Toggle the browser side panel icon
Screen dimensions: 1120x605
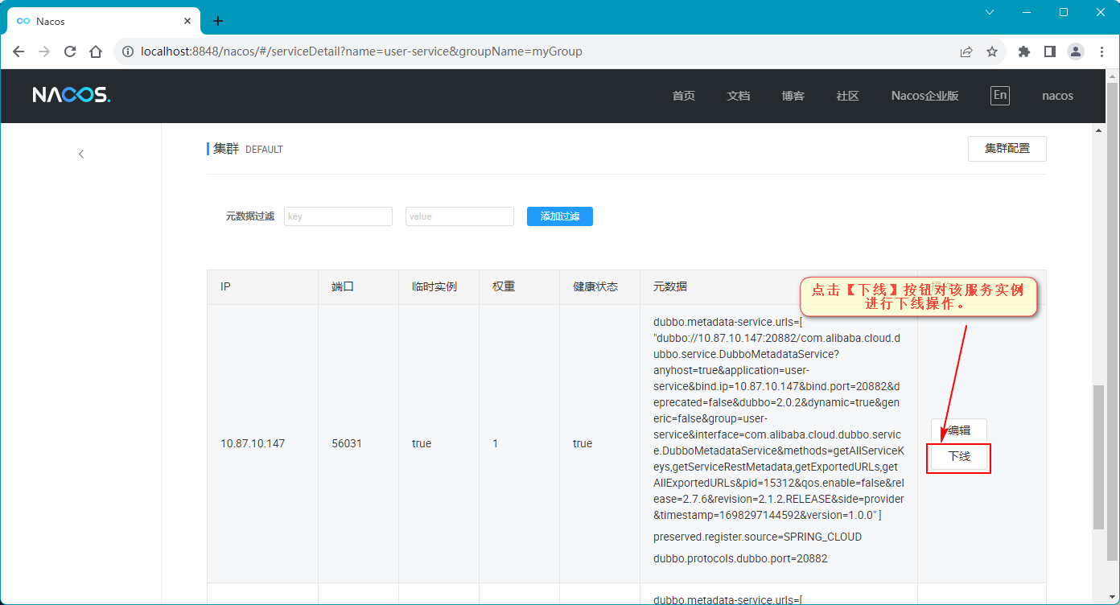(1049, 51)
